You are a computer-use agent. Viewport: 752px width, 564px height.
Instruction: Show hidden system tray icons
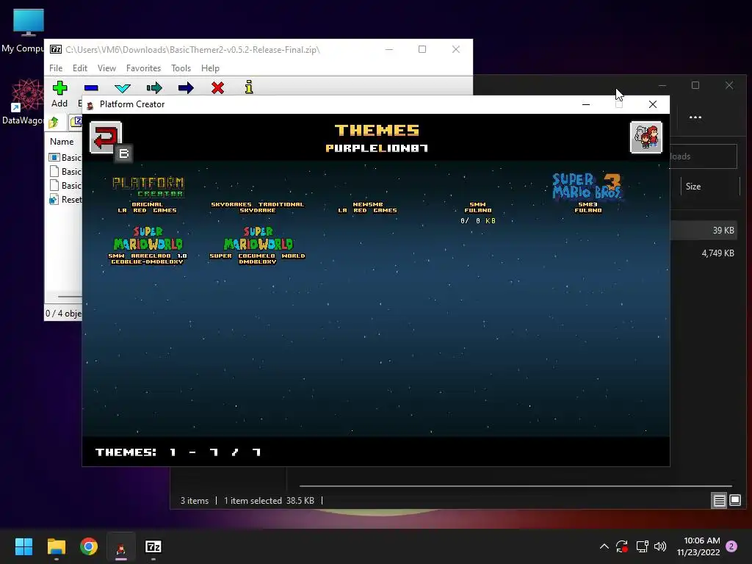pos(604,546)
